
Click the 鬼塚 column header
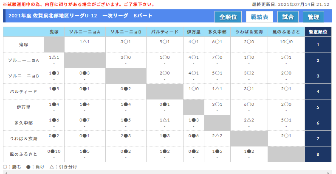(x=54, y=32)
